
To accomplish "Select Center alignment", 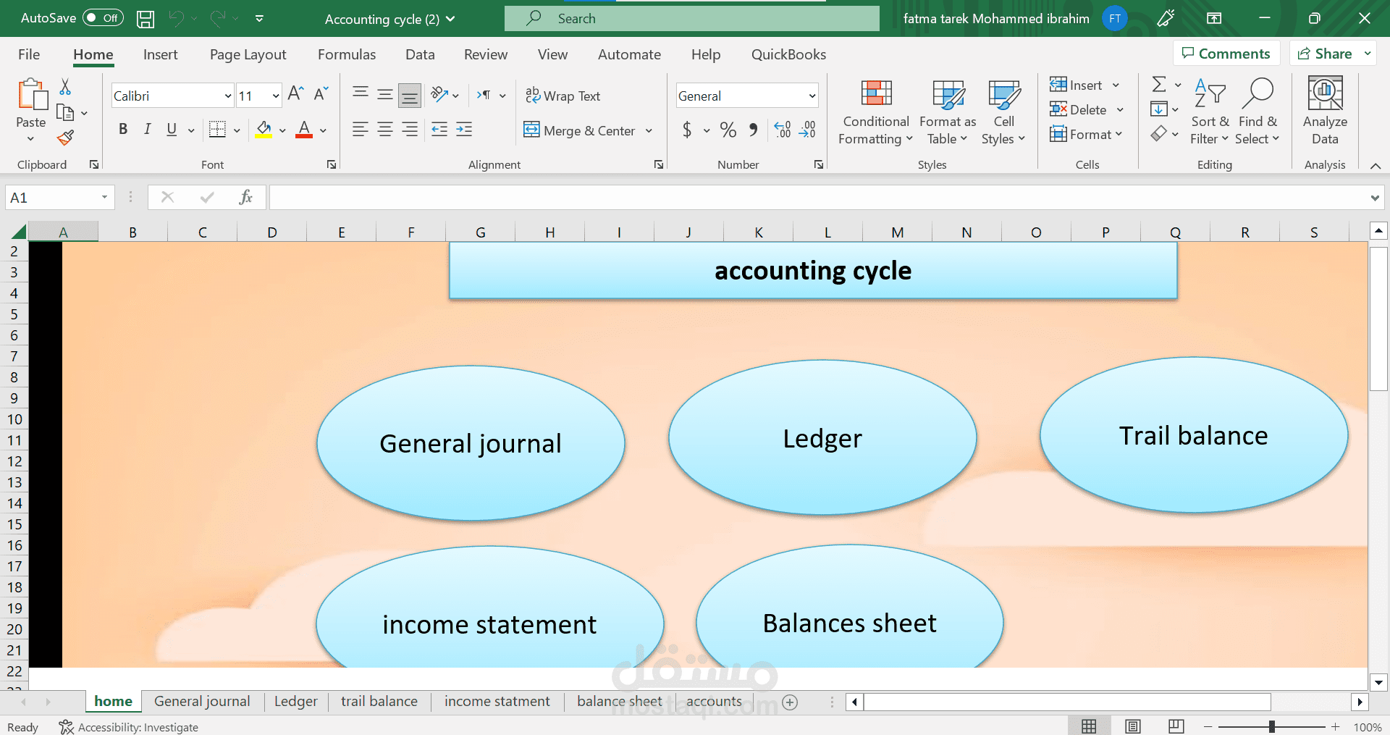I will 384,129.
